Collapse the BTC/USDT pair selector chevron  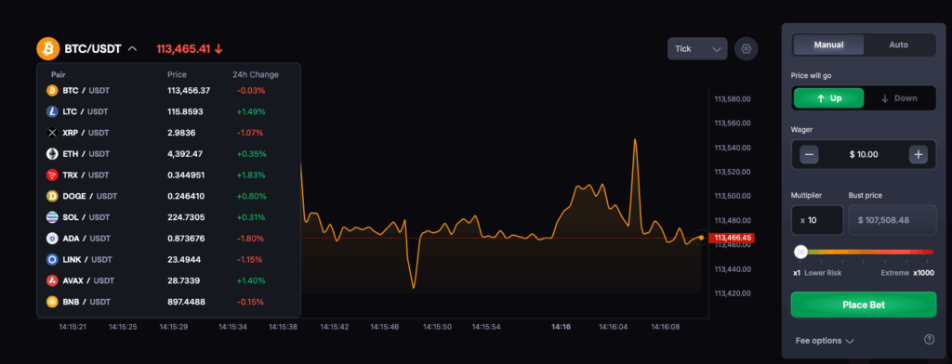pos(132,48)
